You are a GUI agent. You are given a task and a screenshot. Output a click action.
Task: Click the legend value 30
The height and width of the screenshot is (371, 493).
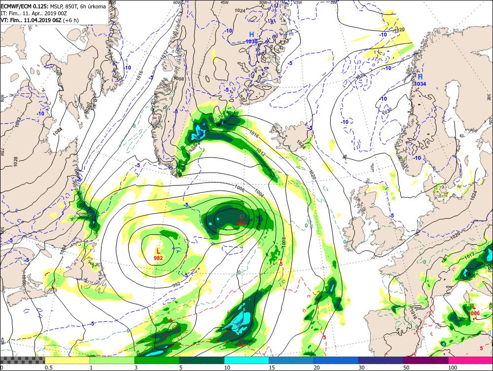pos(361,368)
